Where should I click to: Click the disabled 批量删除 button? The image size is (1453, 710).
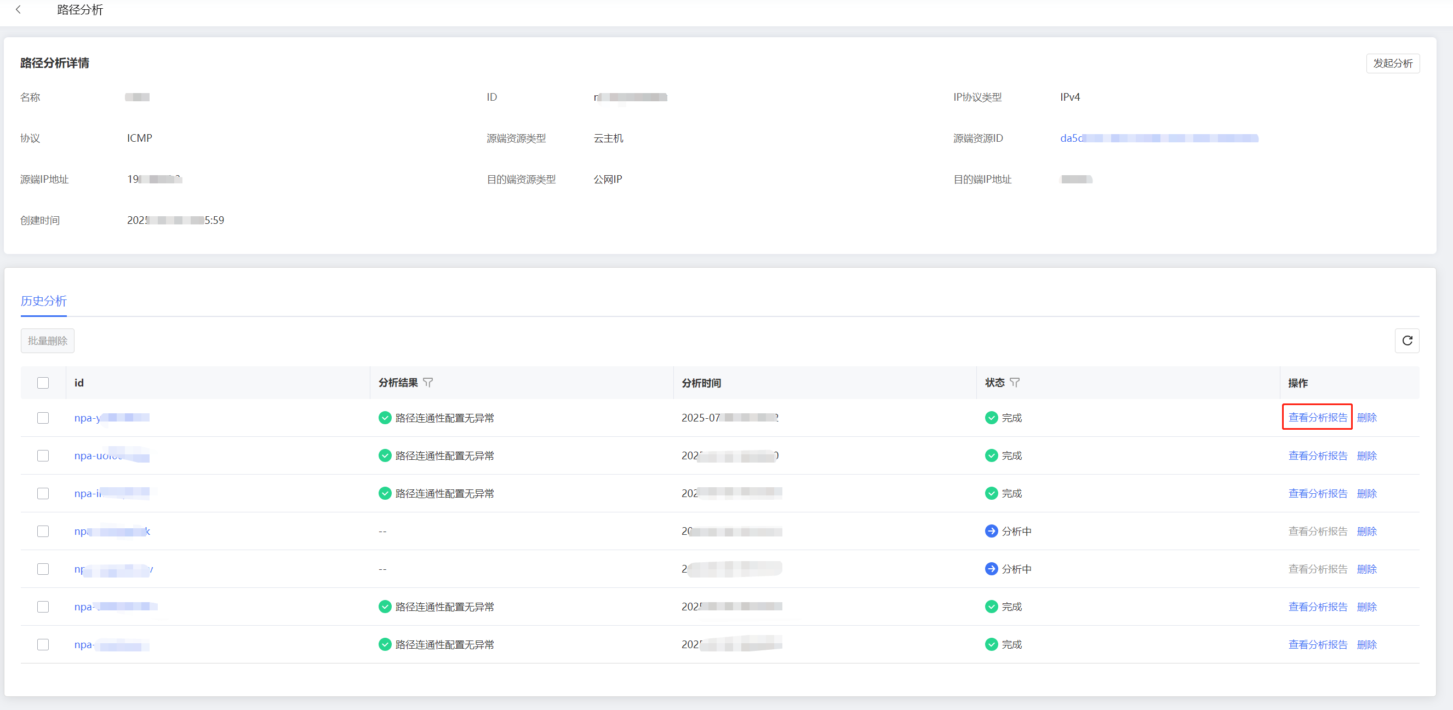pyautogui.click(x=47, y=341)
